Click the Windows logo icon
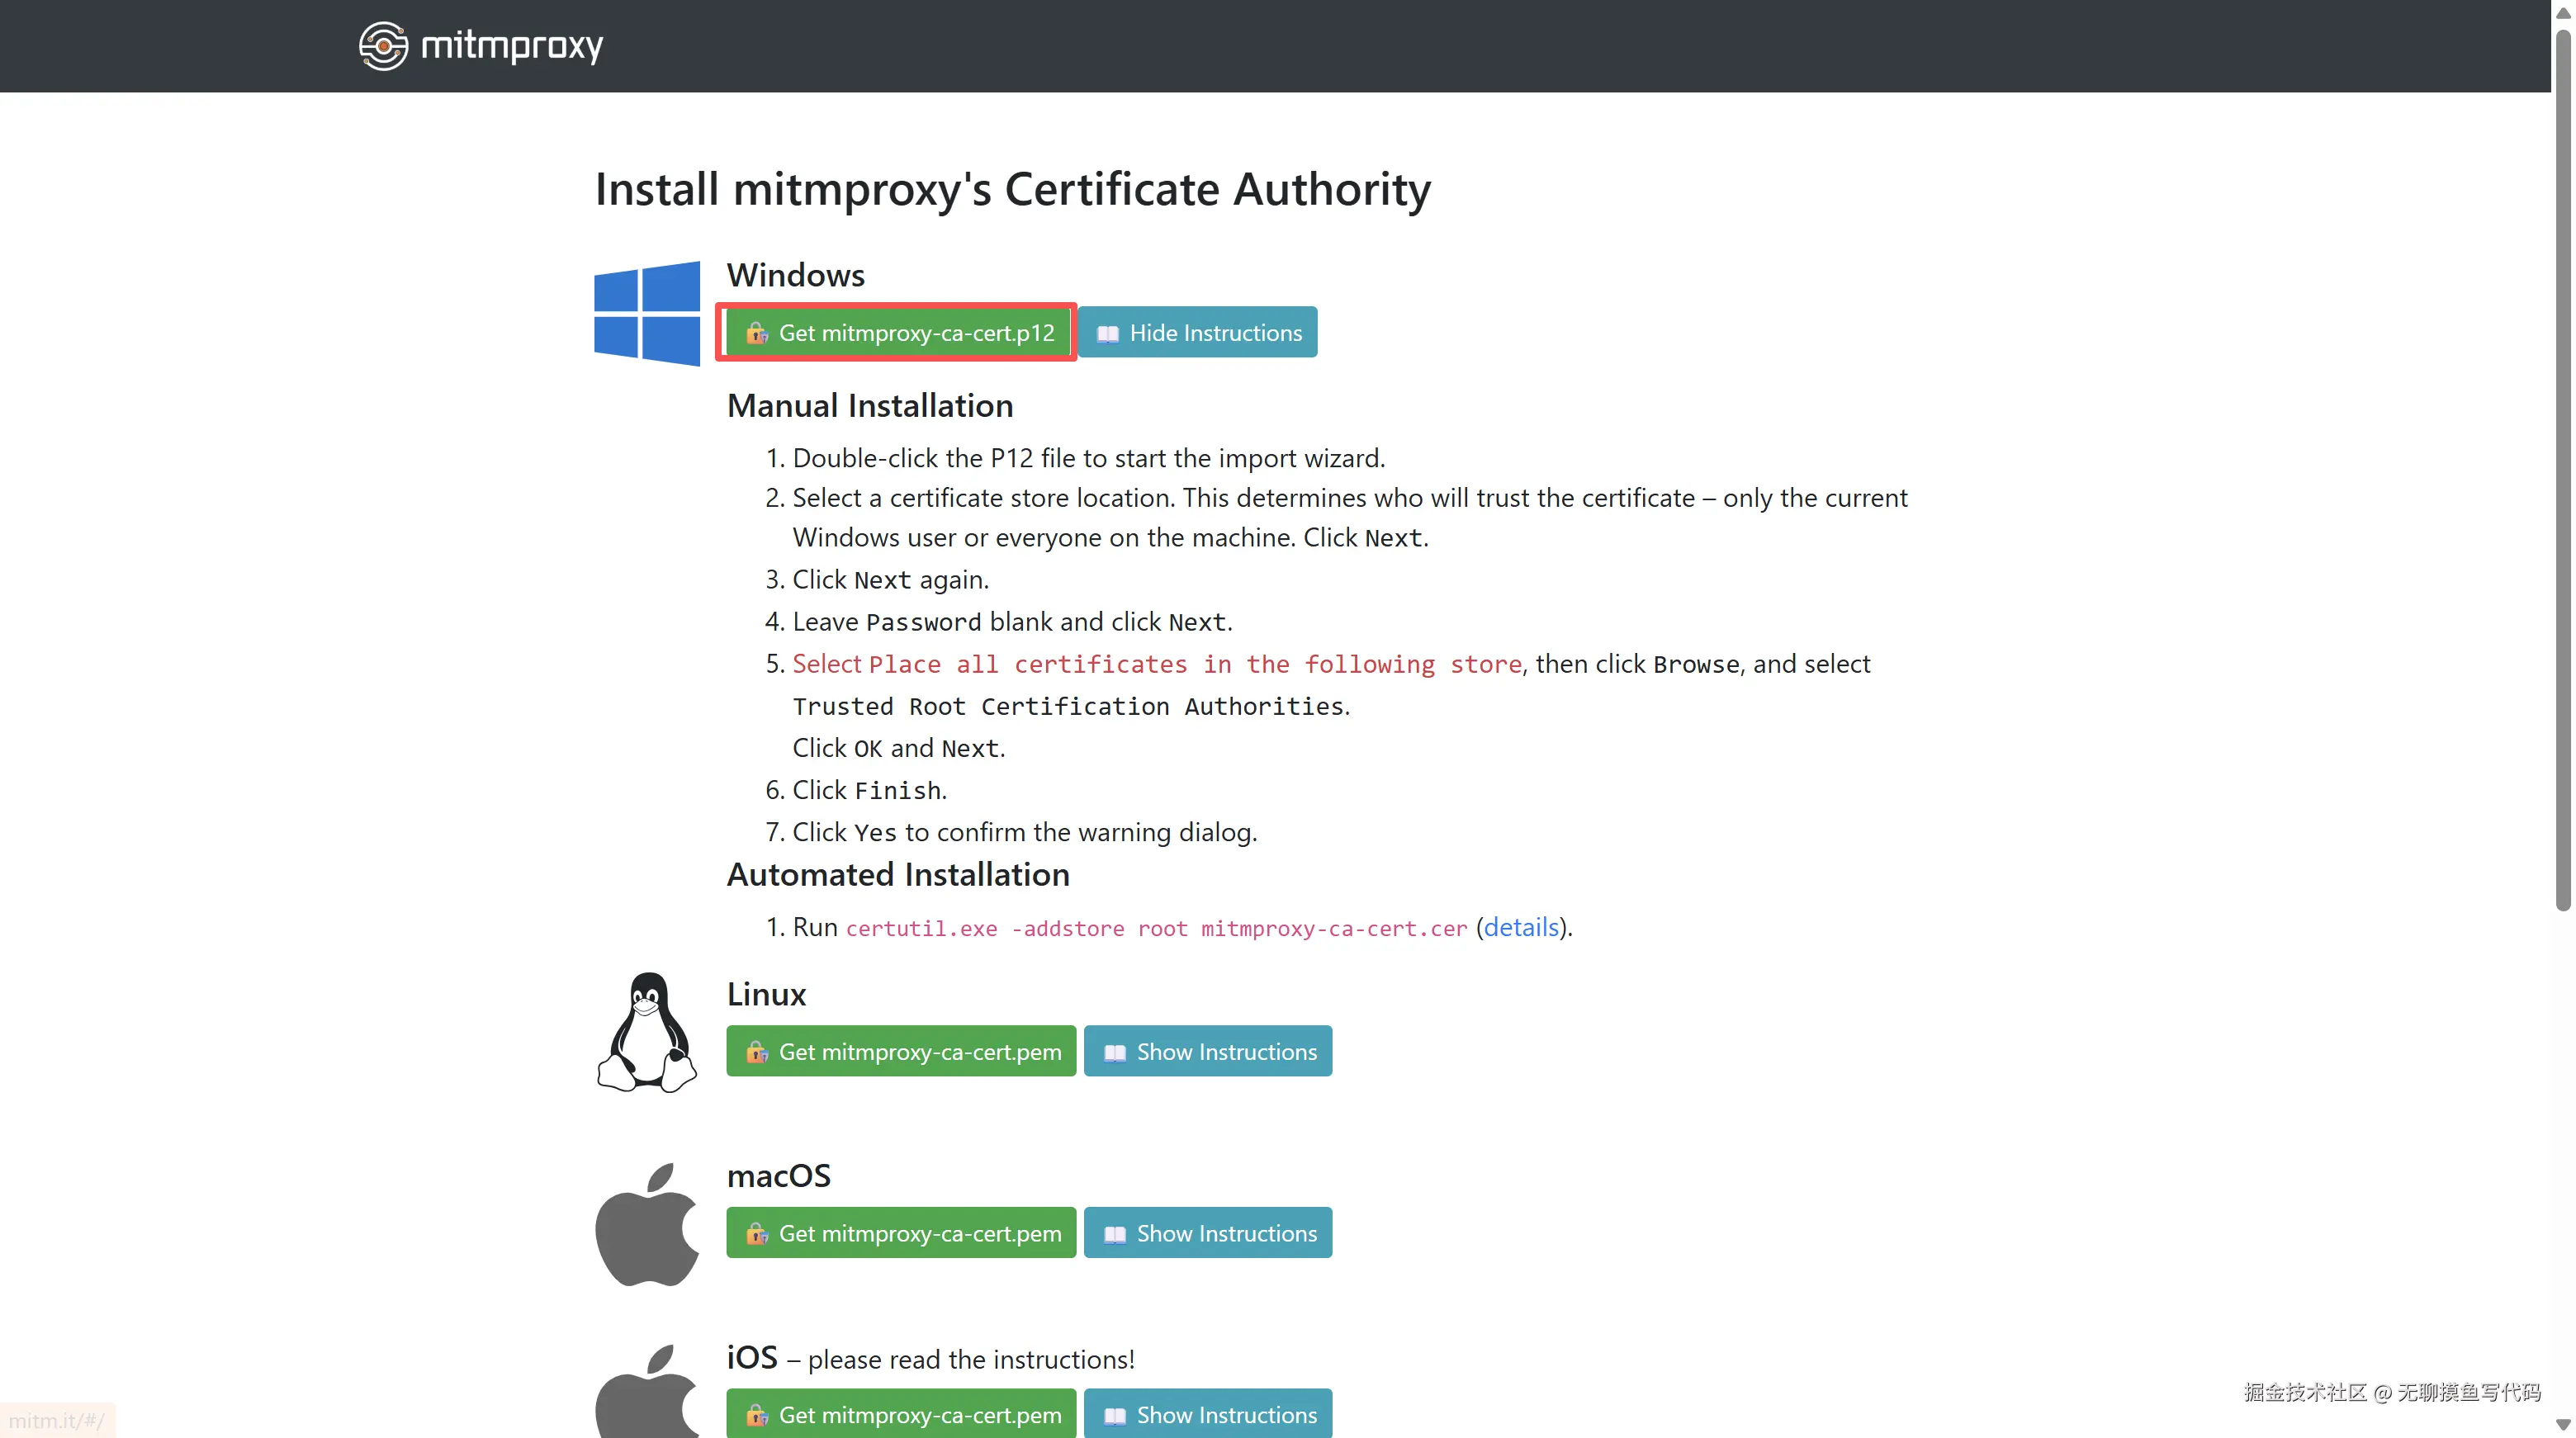Viewport: 2576px width, 1438px height. [x=647, y=314]
